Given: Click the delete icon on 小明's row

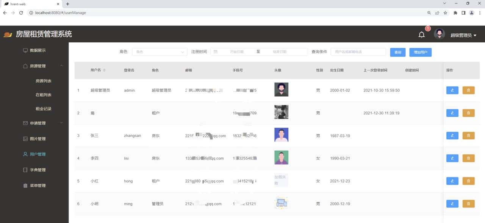Looking at the screenshot, I should click(x=468, y=204).
